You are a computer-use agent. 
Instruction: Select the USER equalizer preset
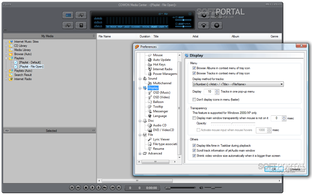pyautogui.click(x=161, y=27)
